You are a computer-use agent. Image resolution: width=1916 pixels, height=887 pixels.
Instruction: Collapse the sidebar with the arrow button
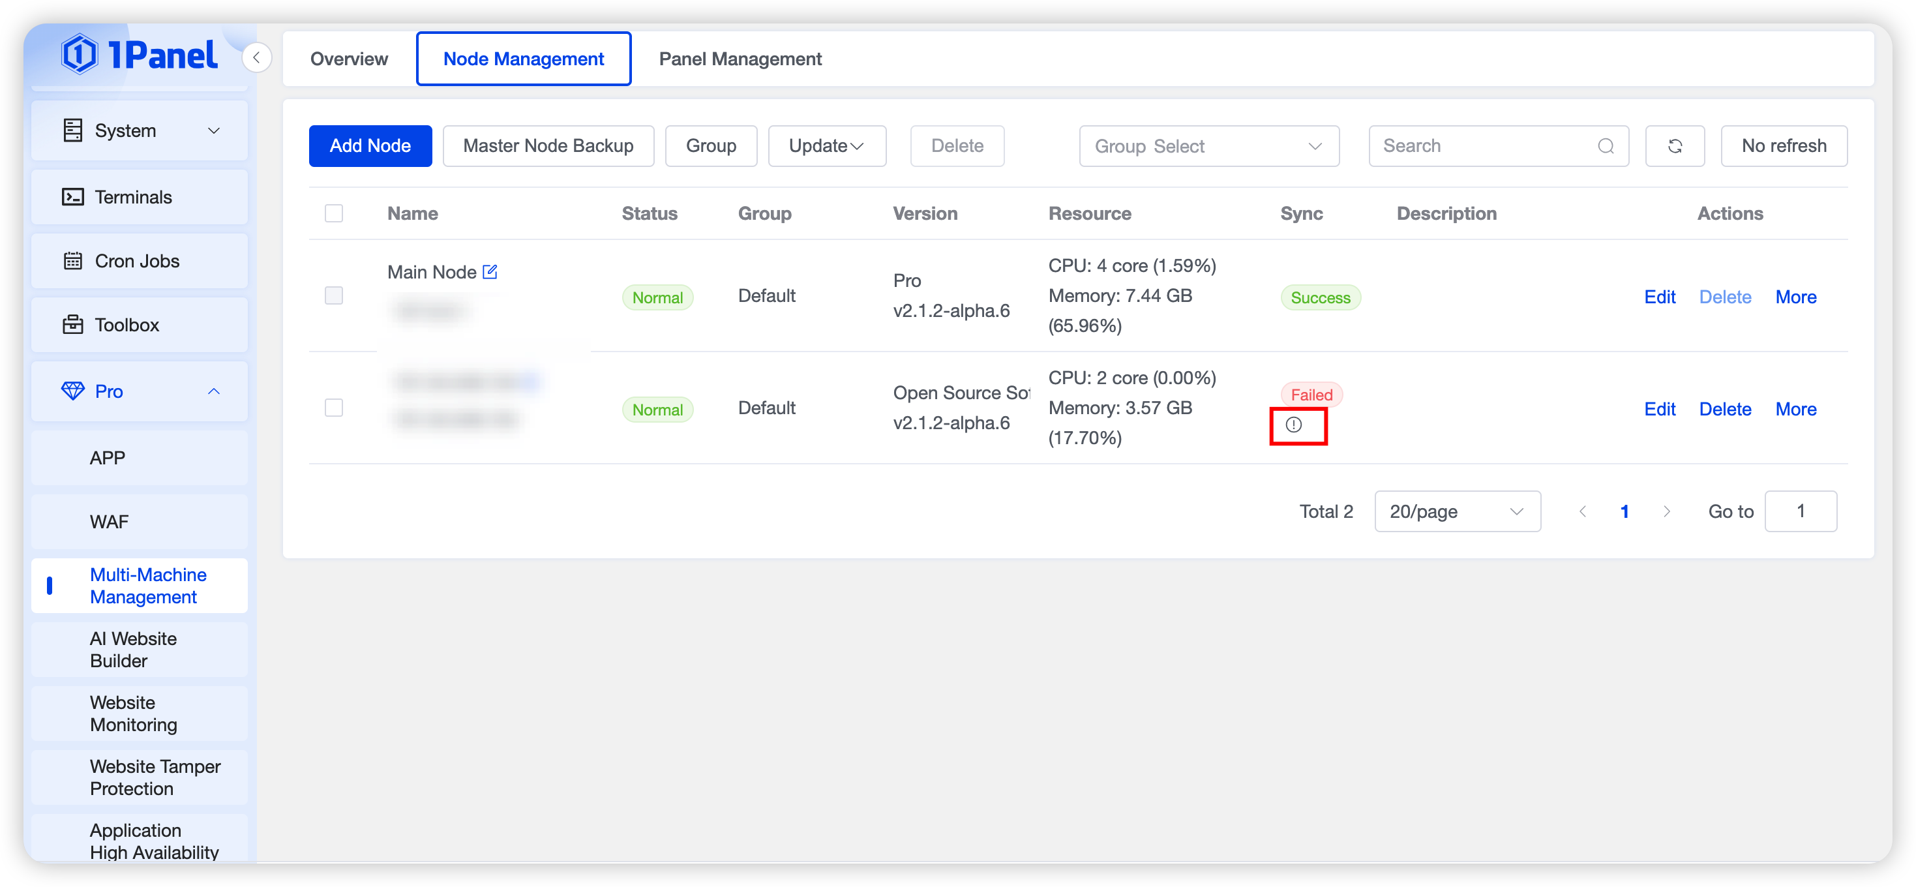(x=256, y=58)
